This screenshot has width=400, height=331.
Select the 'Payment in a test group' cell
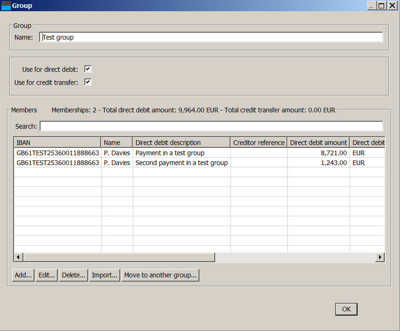click(182, 153)
